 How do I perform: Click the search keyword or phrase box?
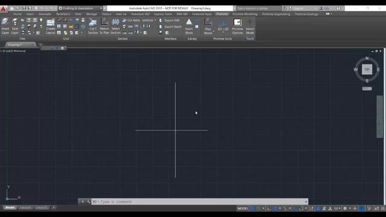(258, 8)
